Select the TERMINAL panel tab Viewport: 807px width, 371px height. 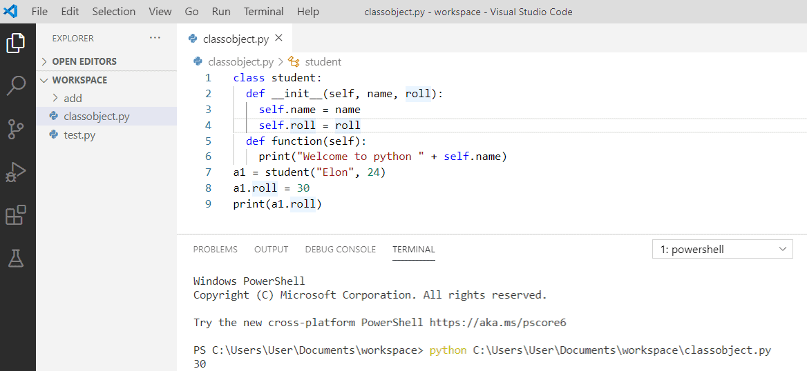click(x=414, y=249)
